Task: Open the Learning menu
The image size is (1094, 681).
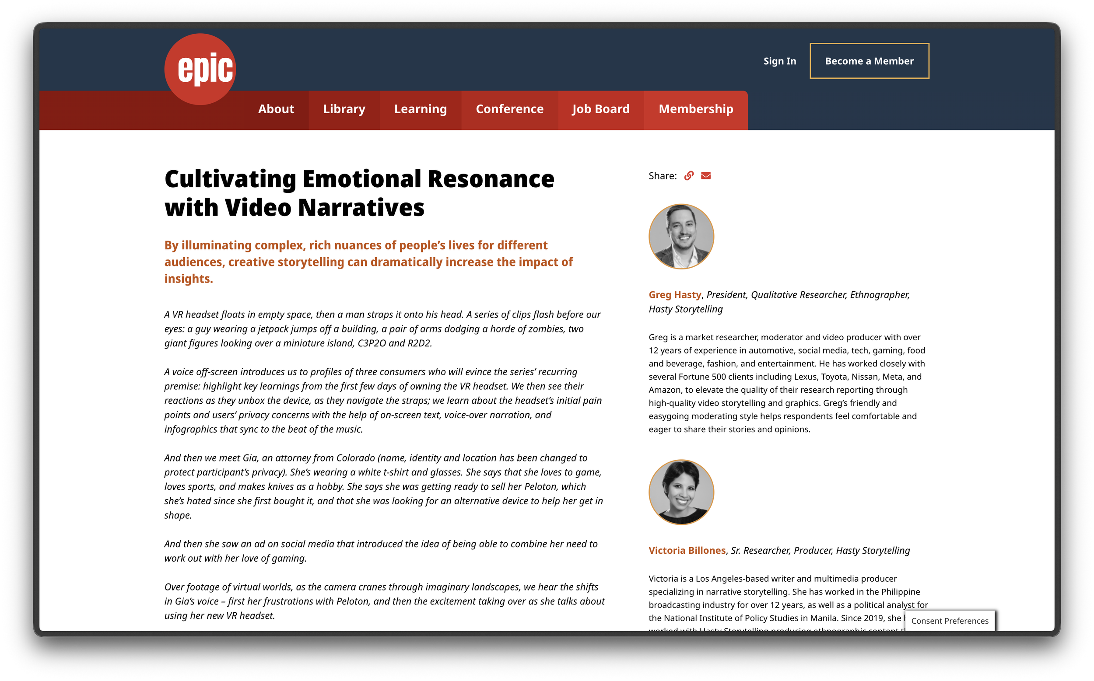Action: 420,109
